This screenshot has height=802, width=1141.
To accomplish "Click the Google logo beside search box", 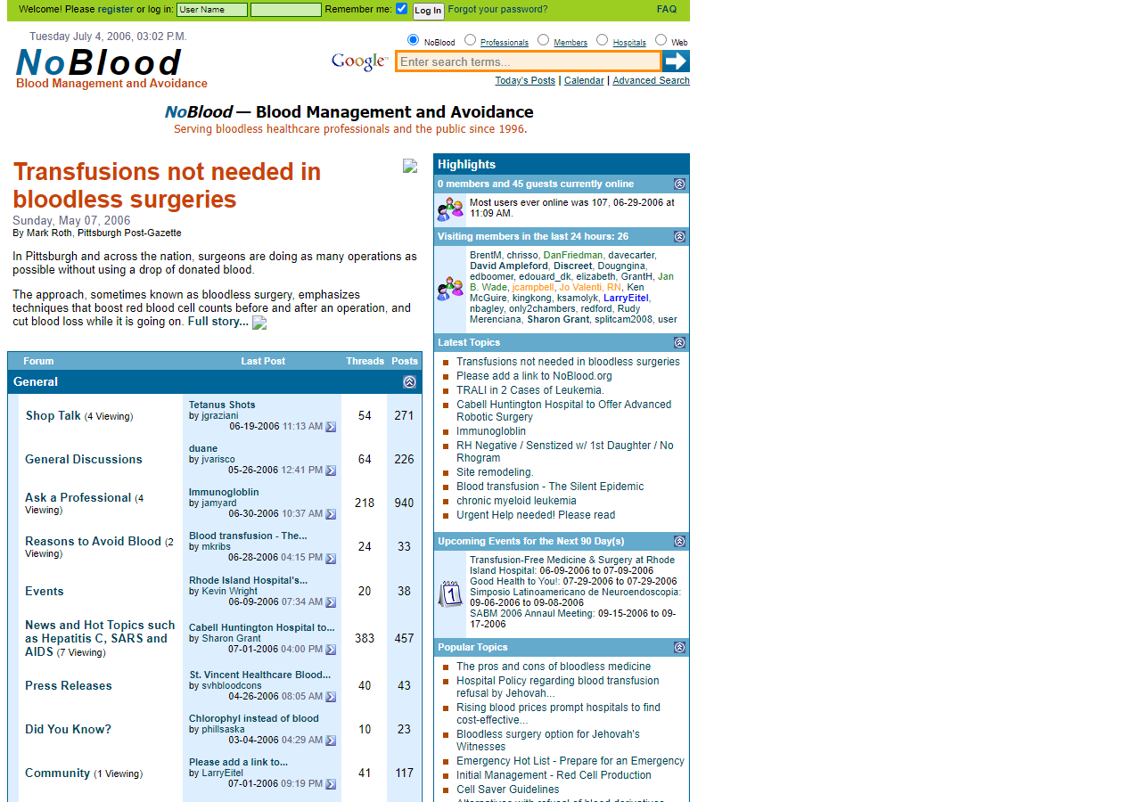I will click(x=360, y=61).
